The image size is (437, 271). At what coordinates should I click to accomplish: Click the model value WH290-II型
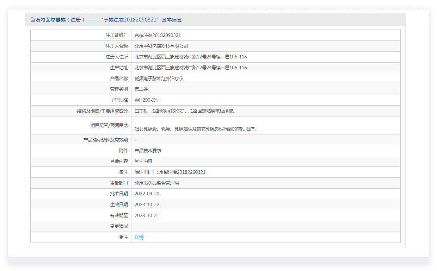pyautogui.click(x=147, y=100)
